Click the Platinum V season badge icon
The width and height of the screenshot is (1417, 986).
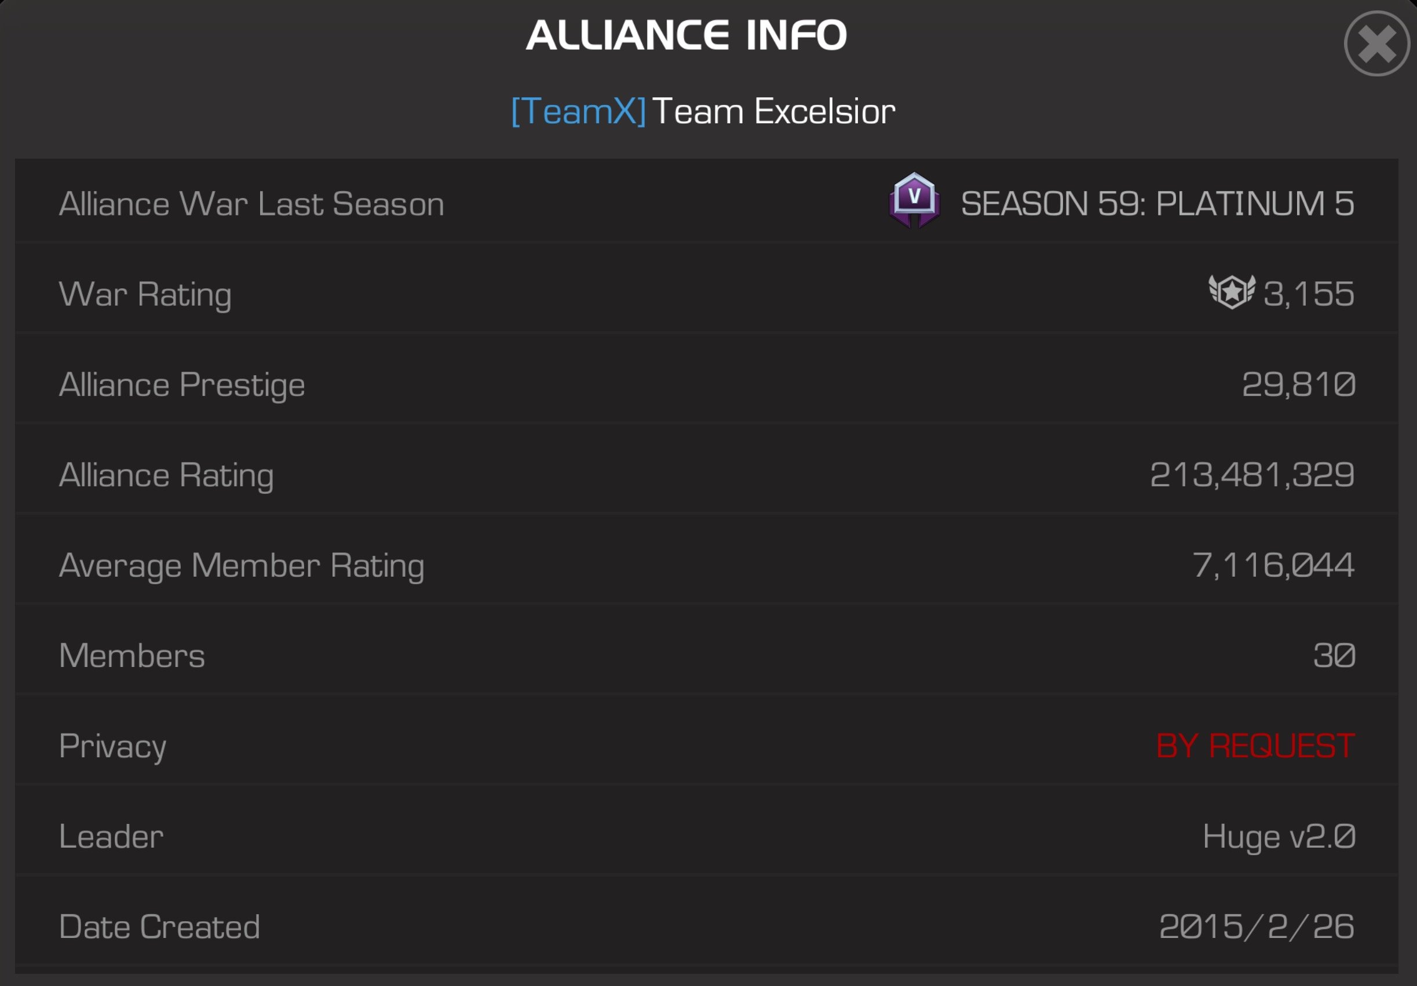click(x=914, y=200)
